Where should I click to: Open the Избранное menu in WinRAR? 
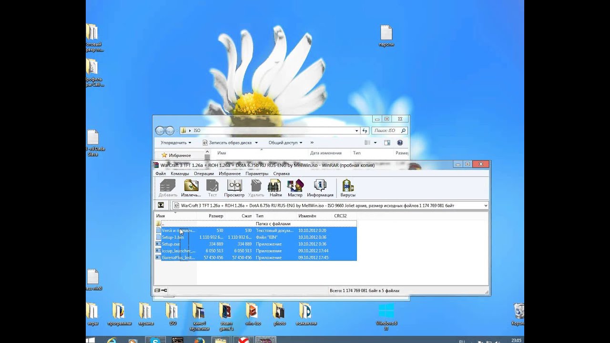pos(230,173)
